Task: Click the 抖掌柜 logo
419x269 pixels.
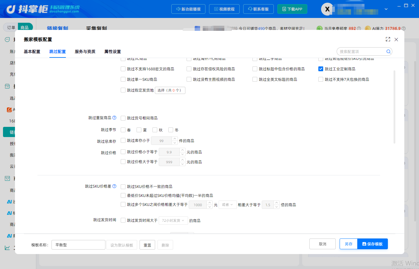Action: point(43,9)
